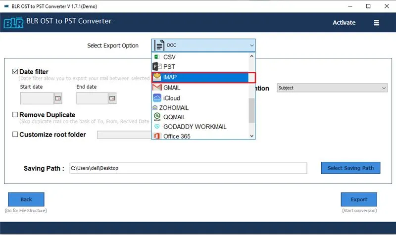396x235 pixels.
Task: Uncheck the Date filter checkbox
Action: pos(15,72)
